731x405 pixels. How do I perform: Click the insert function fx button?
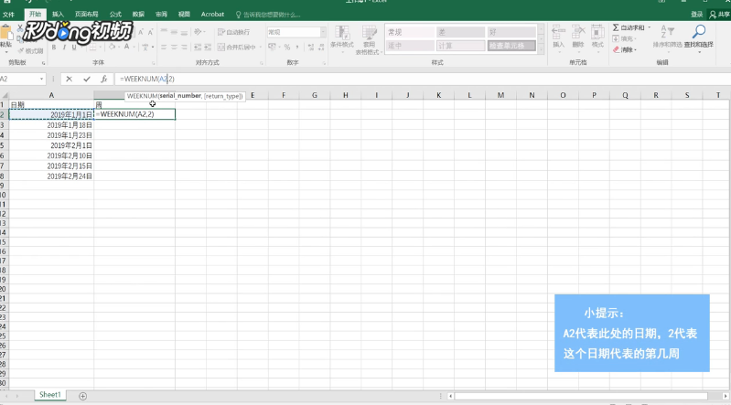coord(104,80)
